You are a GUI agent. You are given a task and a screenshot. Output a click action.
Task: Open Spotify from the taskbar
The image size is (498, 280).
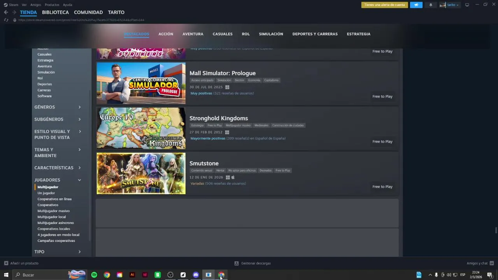pos(94,275)
